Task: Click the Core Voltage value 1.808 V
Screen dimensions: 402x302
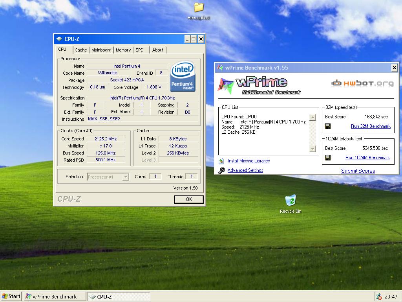Action: (154, 87)
